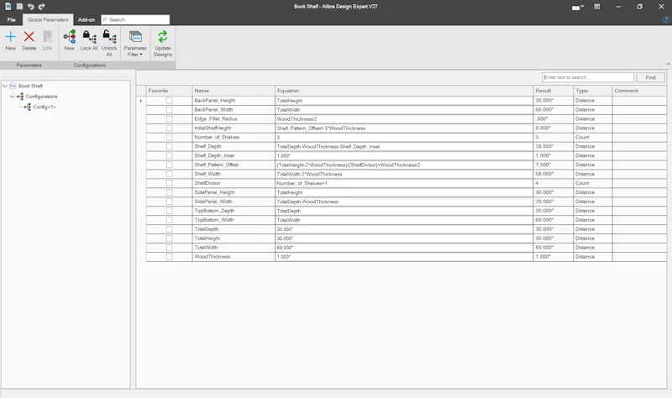
Task: Click the New parameter plus icon
Action: pos(10,37)
